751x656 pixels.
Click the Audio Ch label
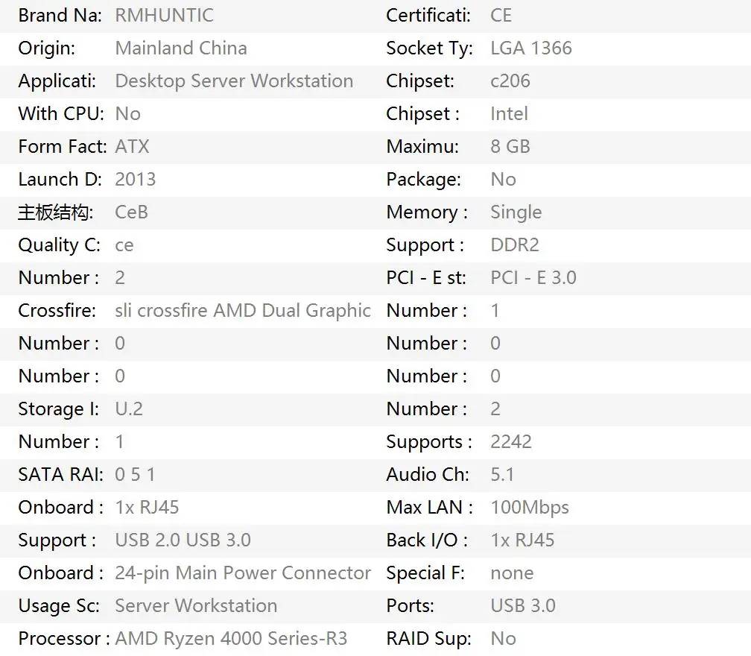click(x=428, y=475)
